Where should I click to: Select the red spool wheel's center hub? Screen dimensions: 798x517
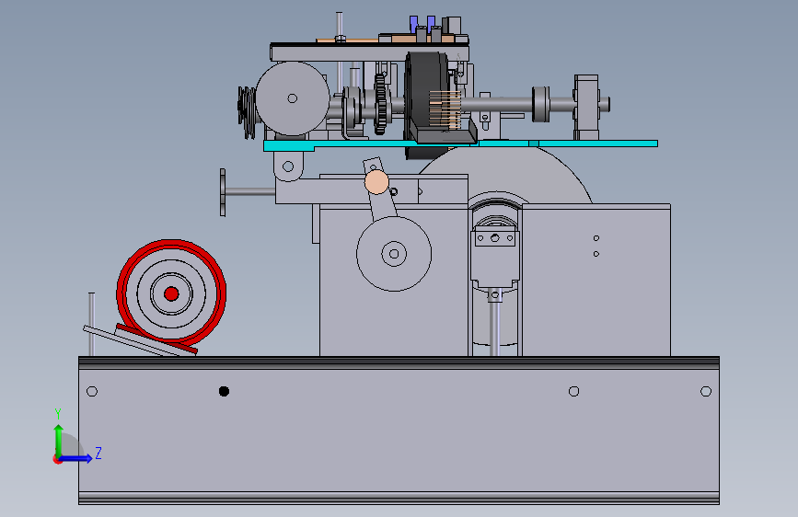(x=171, y=293)
